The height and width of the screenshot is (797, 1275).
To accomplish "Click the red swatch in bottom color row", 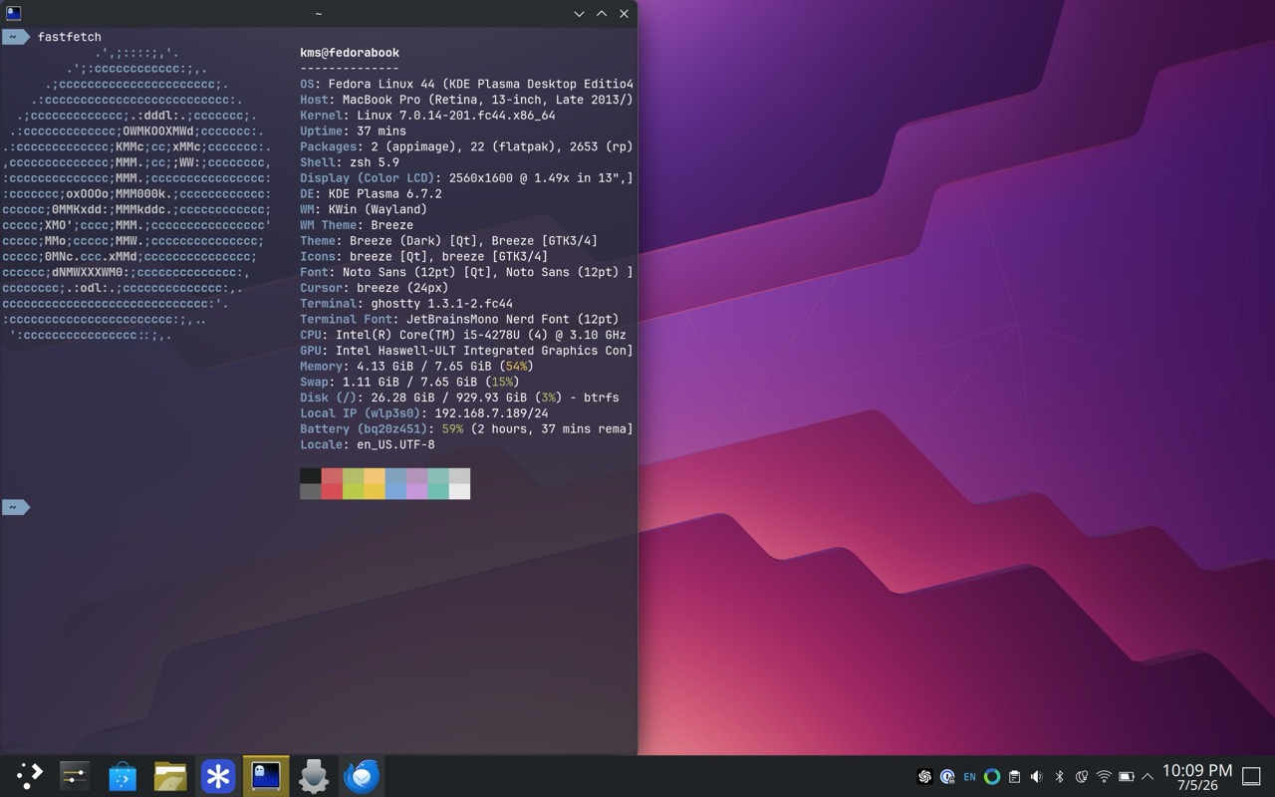I will coord(332,491).
